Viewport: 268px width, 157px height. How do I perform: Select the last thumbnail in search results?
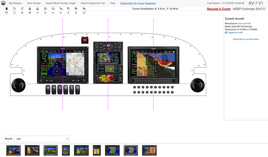point(149,150)
